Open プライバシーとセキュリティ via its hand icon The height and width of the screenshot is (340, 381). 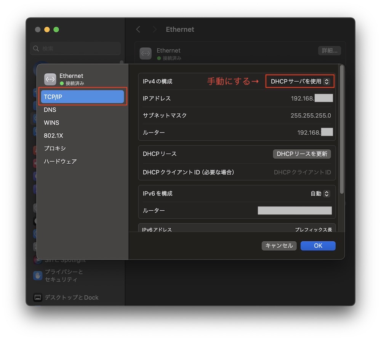point(37,276)
